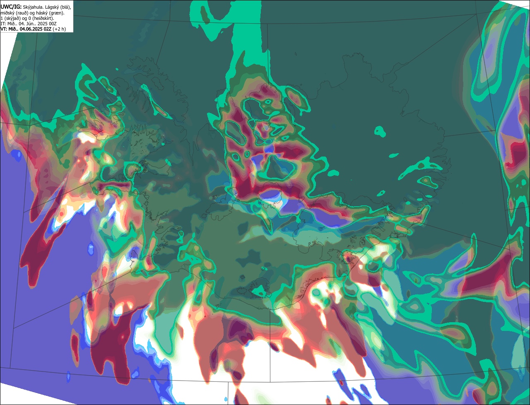Click the "IT: Mið.. 04. Jún.. 2025 00Z" line

coord(29,24)
